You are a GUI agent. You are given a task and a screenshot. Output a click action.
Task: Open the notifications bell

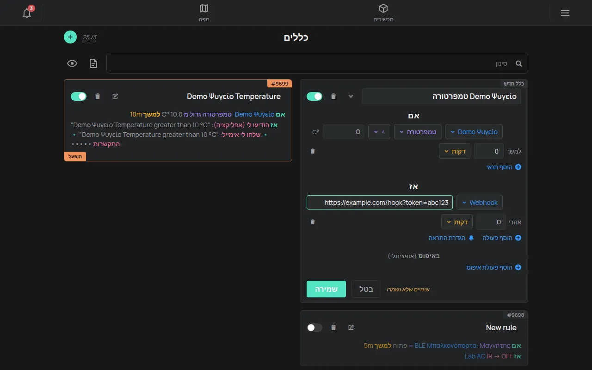click(27, 12)
